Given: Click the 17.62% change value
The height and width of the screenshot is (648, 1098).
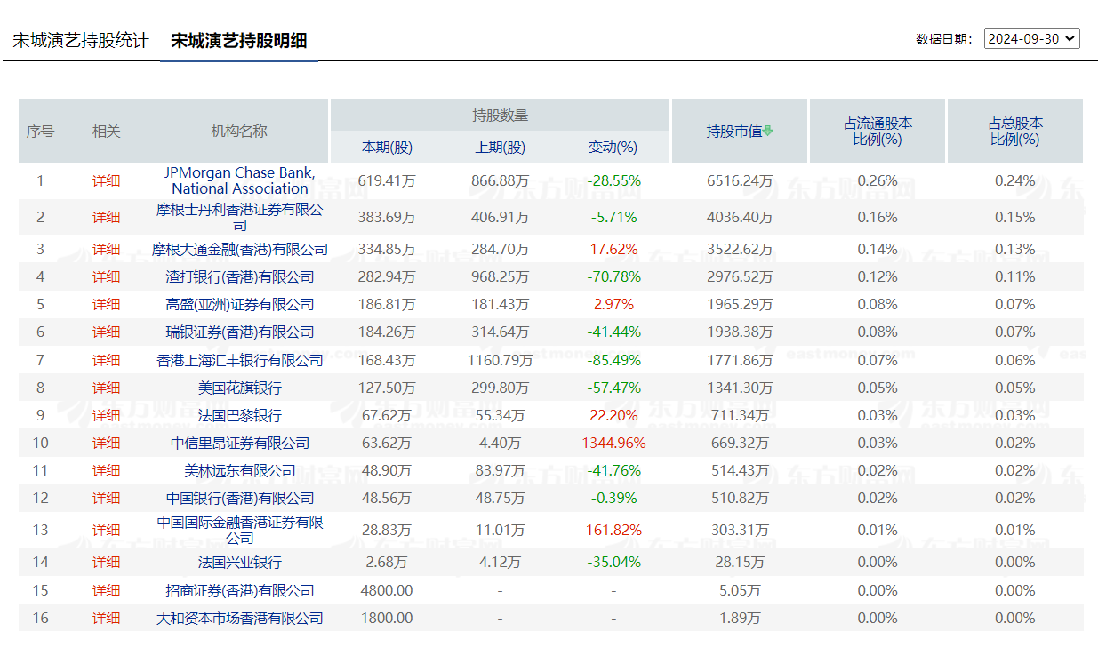Looking at the screenshot, I should [613, 249].
